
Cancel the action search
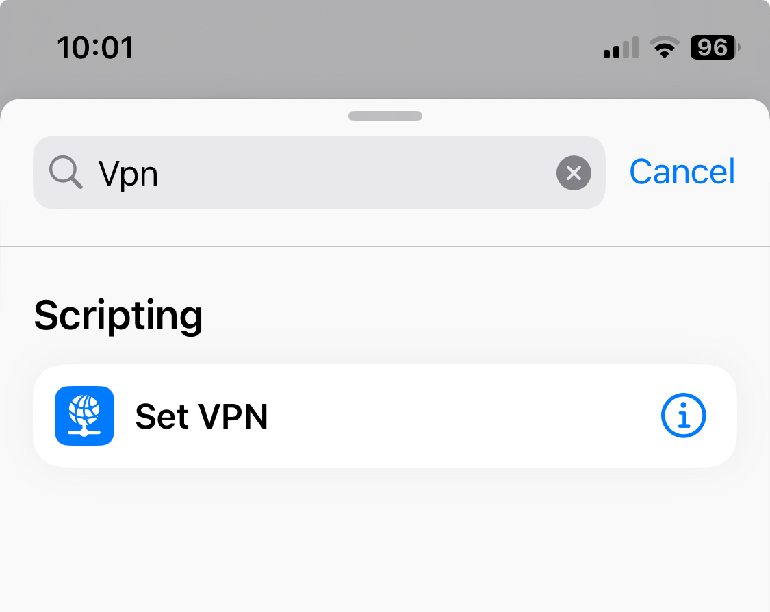(x=682, y=172)
